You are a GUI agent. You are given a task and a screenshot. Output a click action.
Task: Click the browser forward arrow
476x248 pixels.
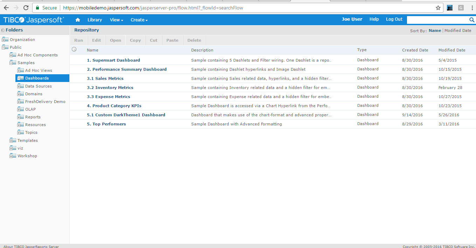point(16,8)
